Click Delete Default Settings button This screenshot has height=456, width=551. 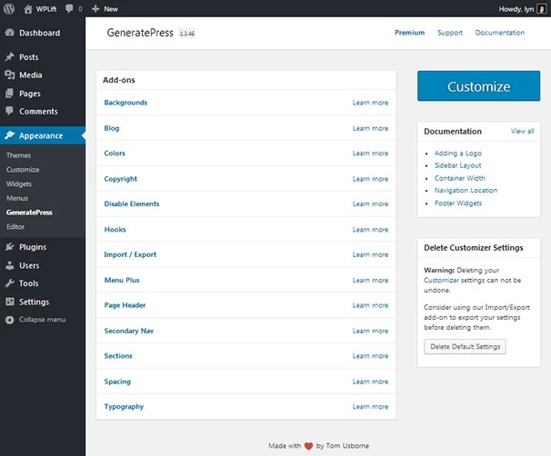coord(465,346)
